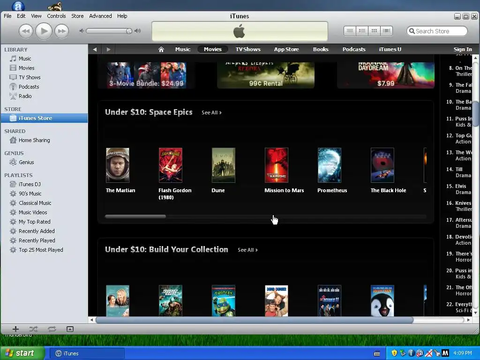Open the Podcasts store tab
This screenshot has width=480, height=360.
[354, 49]
